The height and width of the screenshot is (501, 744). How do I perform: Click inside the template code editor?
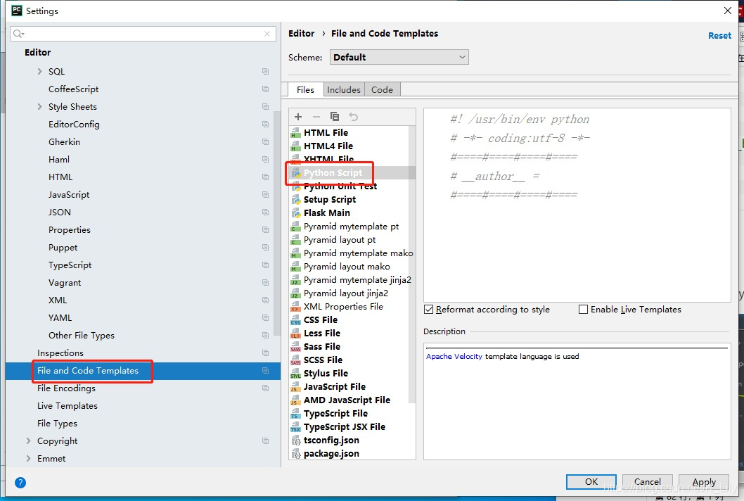[x=577, y=205]
